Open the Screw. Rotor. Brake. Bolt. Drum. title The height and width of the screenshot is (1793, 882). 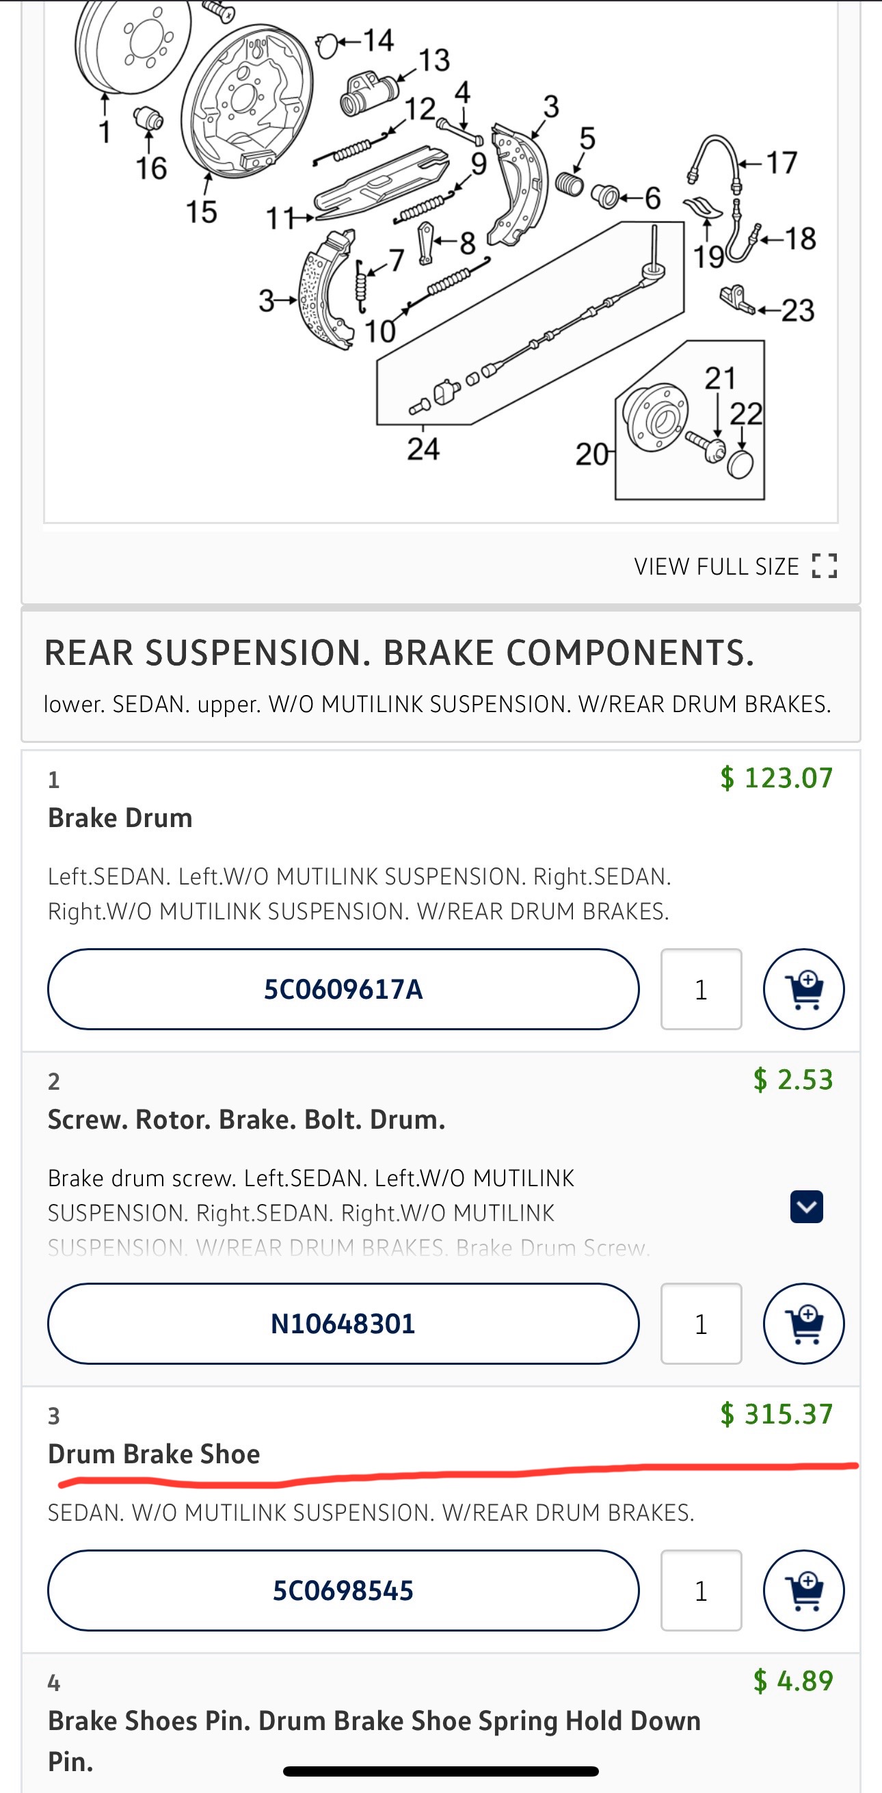(246, 1119)
